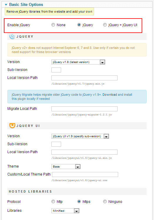The image size is (154, 220).
Task: Click the jQuery UI logo icon
Action: coord(12,125)
